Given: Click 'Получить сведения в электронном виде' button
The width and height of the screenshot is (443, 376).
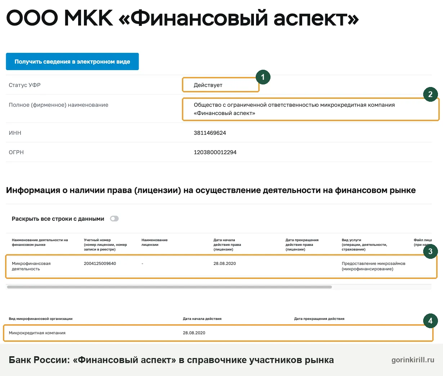Looking at the screenshot, I should pos(72,61).
